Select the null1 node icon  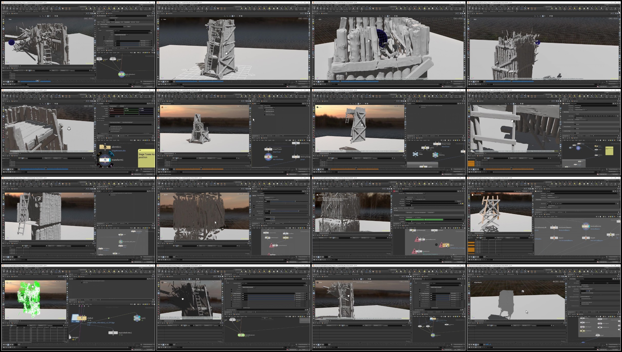[137, 318]
